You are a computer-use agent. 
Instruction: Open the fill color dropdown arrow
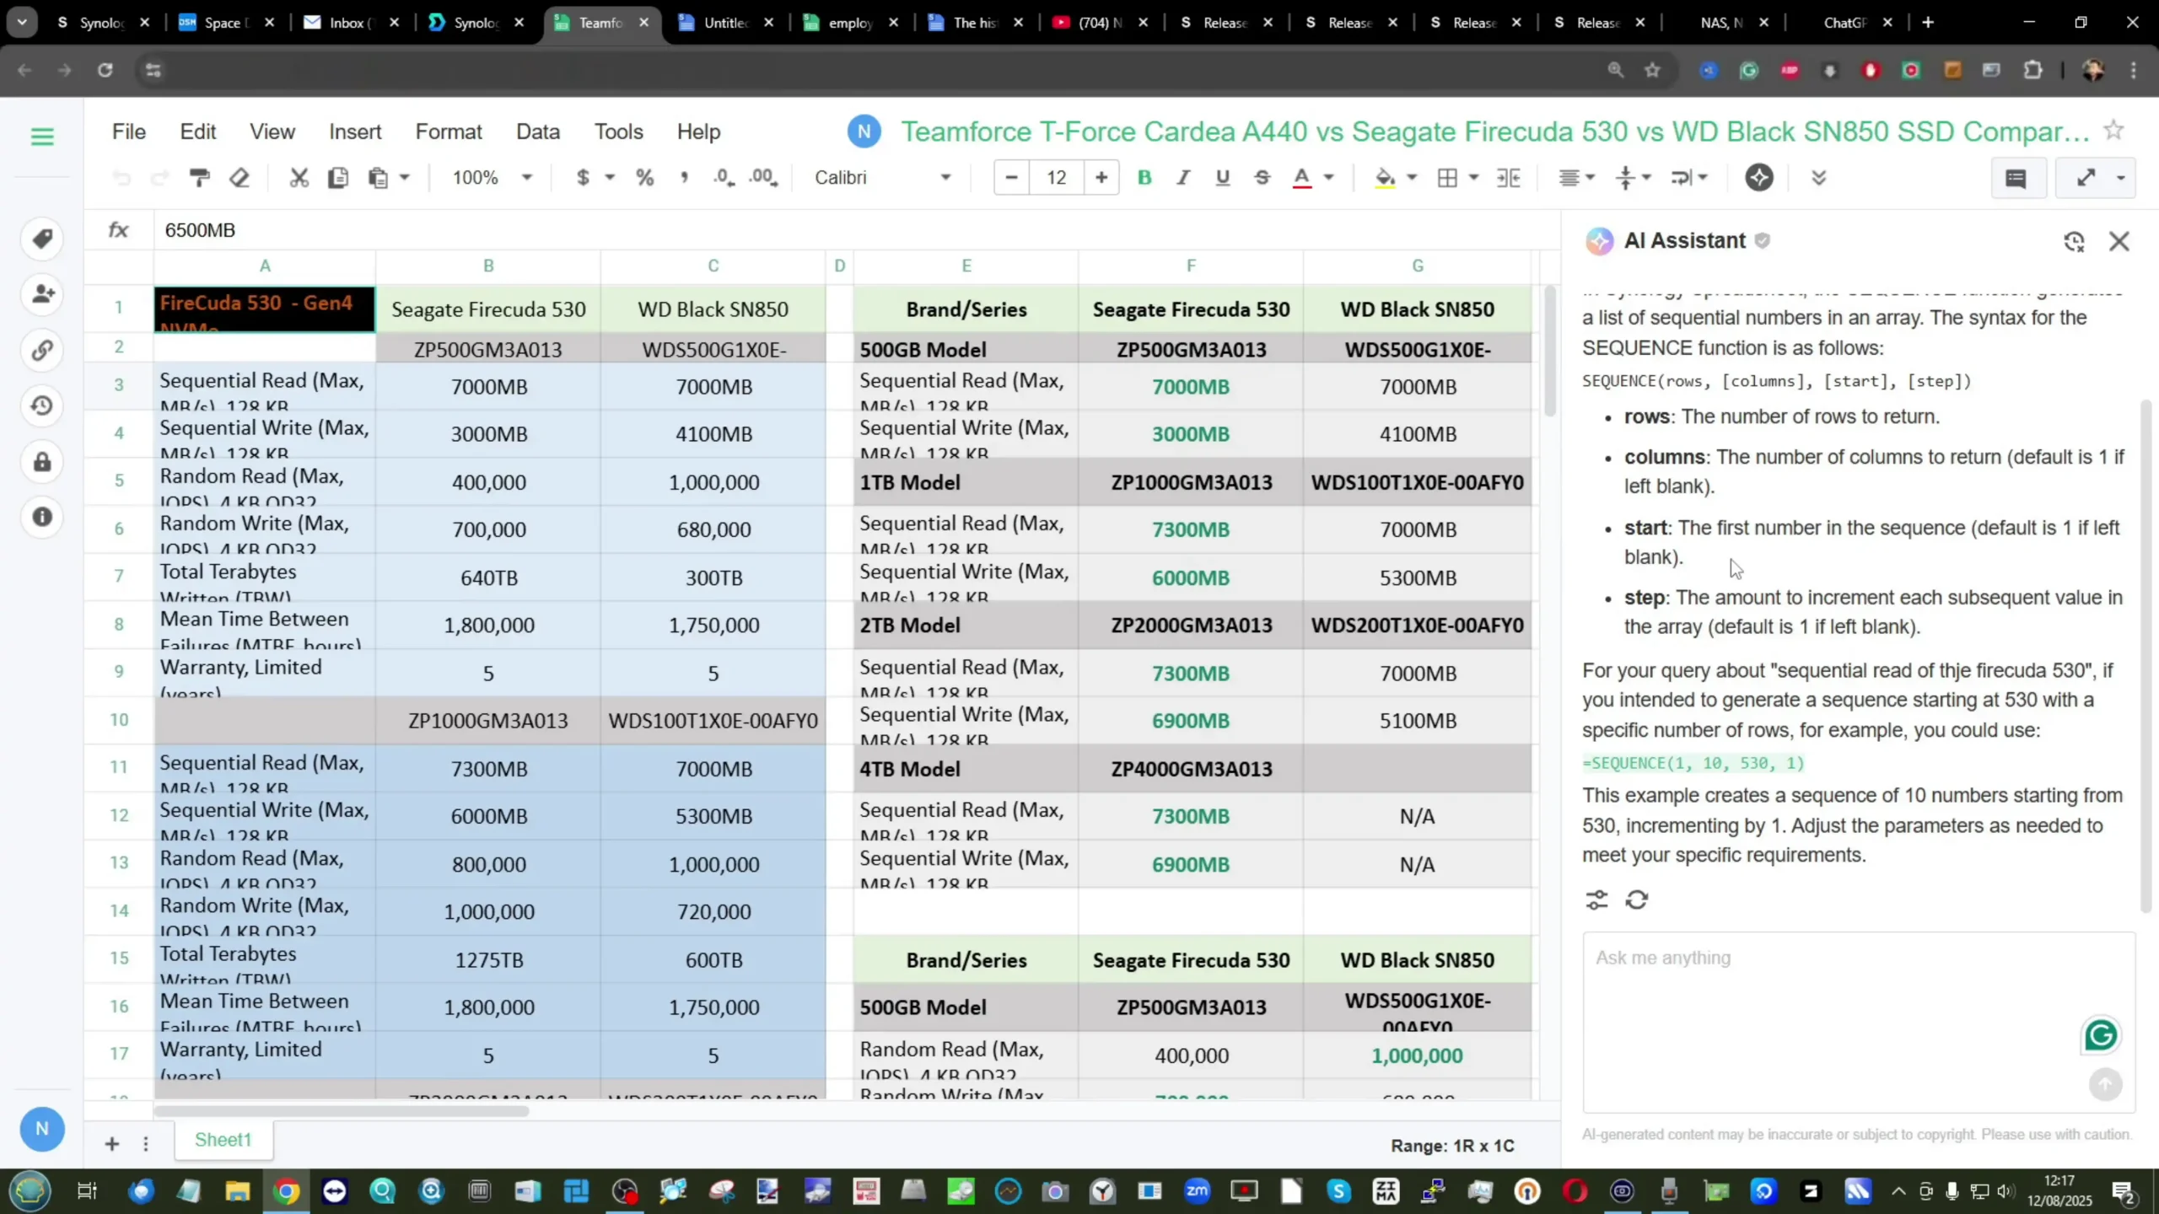coord(1413,178)
